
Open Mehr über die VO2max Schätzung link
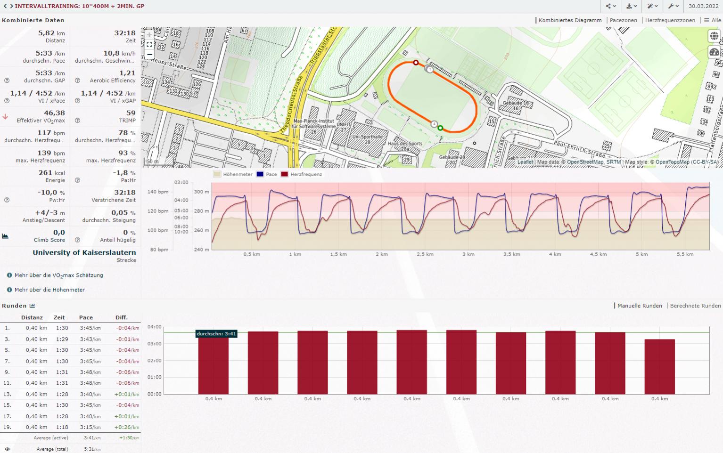tap(58, 275)
